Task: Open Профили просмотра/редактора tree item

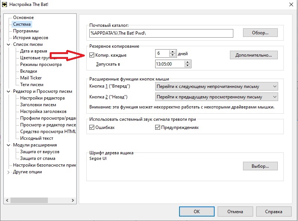Action: (48, 118)
